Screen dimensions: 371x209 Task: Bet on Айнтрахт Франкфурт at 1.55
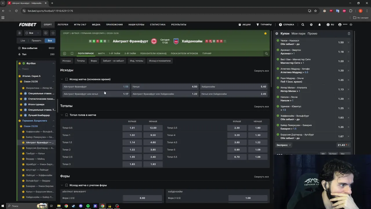point(96,87)
